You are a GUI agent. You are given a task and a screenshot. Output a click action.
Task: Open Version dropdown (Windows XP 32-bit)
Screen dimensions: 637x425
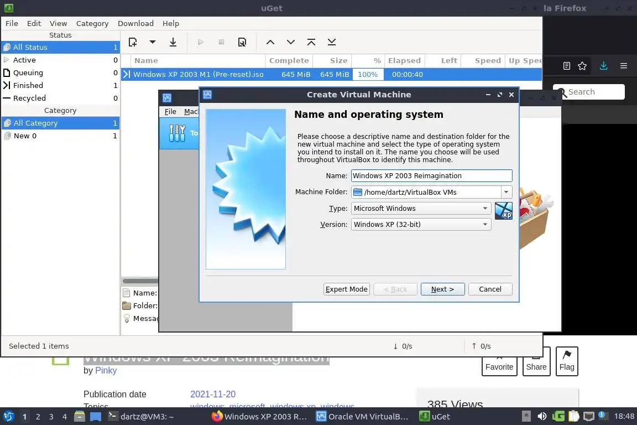click(x=421, y=225)
